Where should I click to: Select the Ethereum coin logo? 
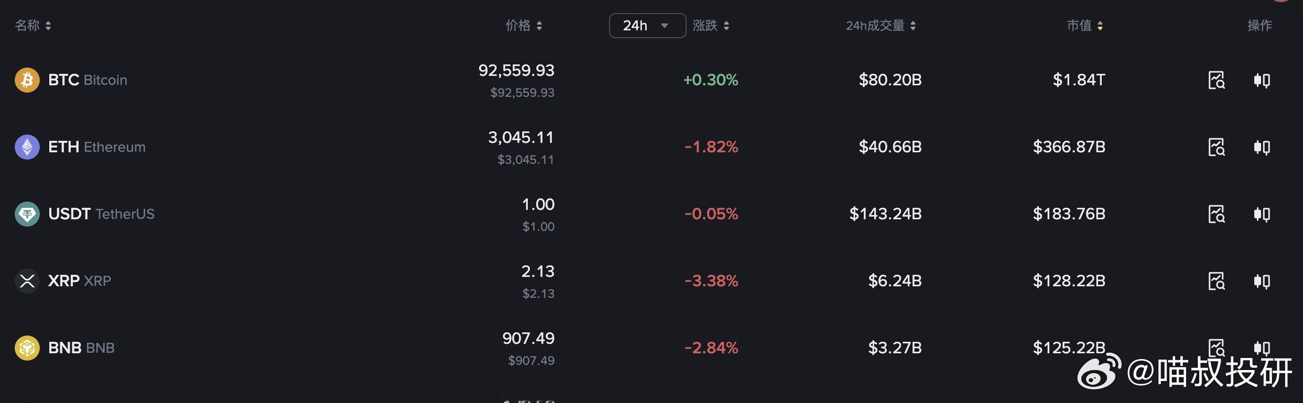[x=26, y=147]
